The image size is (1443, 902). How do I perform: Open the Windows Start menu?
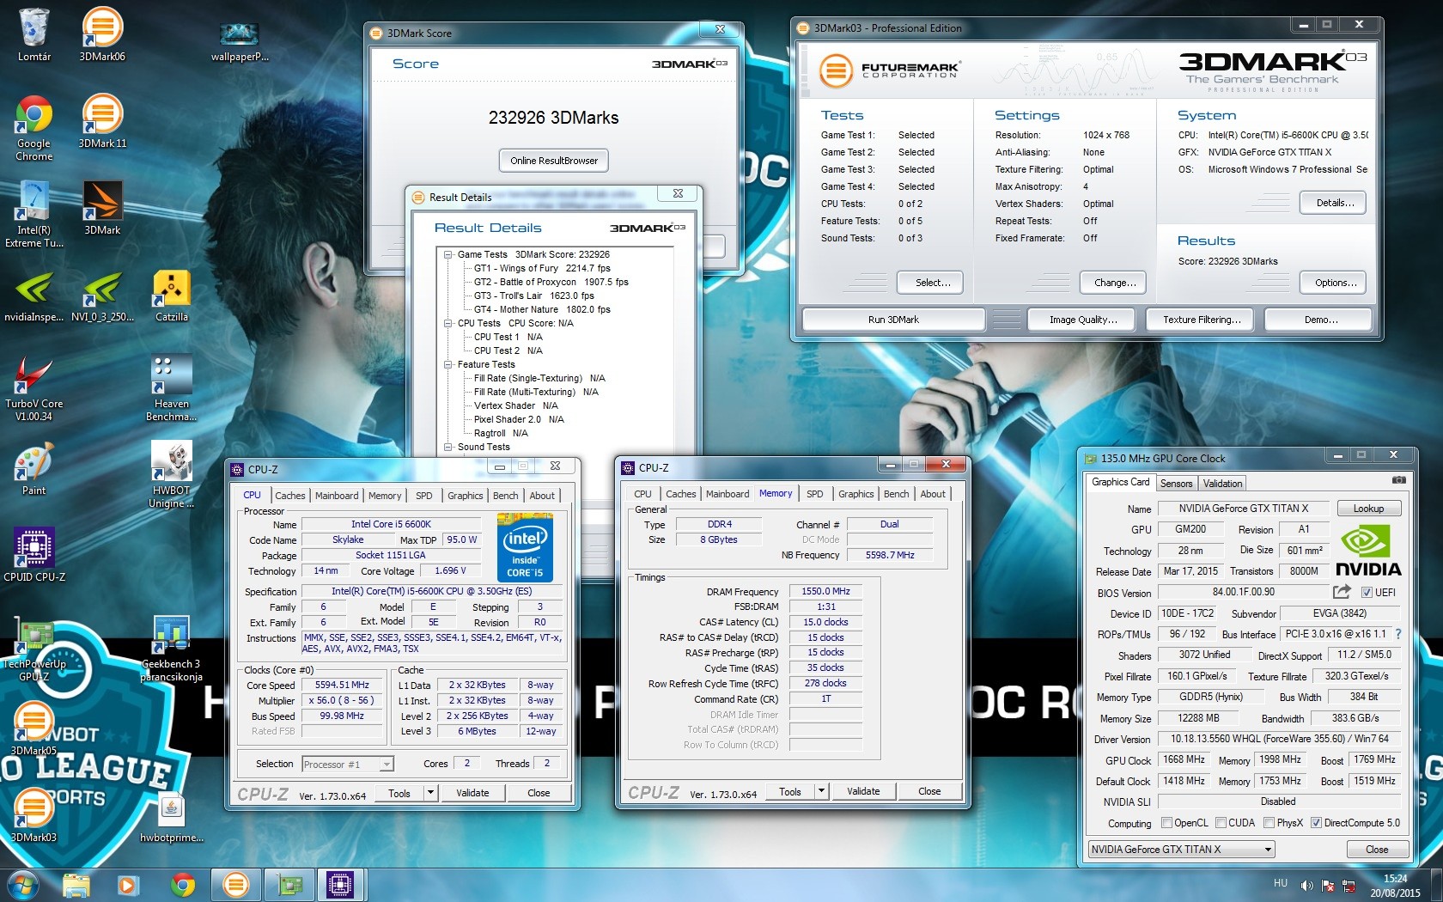[22, 884]
